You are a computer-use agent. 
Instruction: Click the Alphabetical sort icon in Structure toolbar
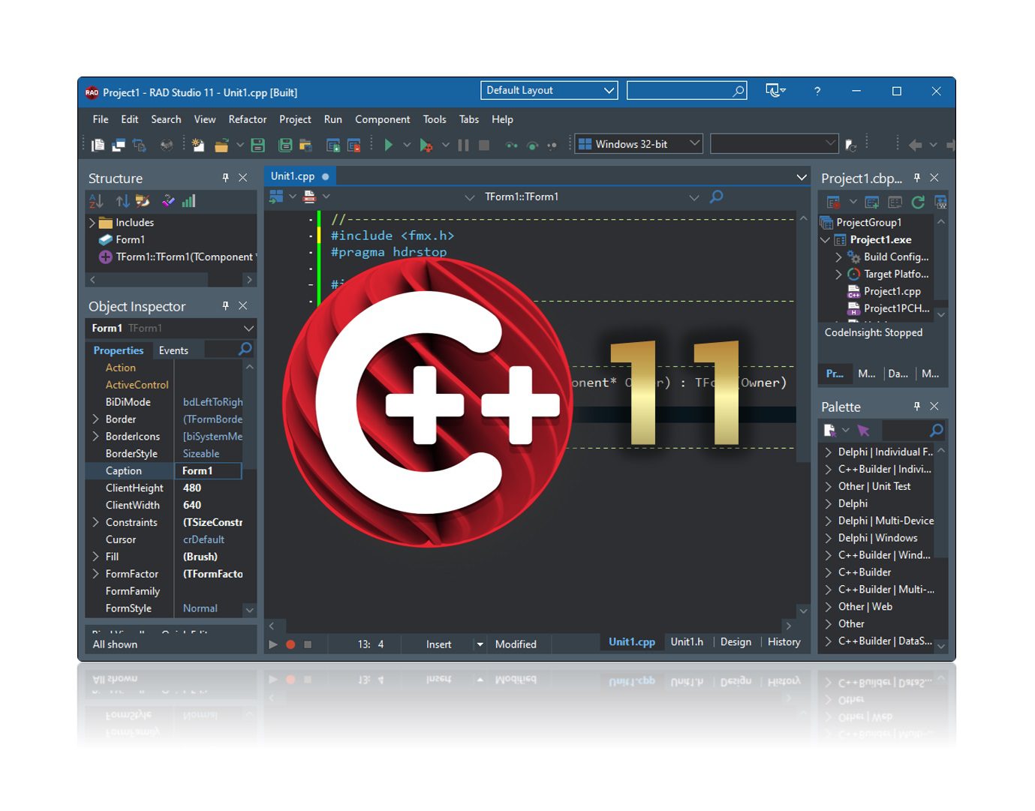pyautogui.click(x=96, y=201)
